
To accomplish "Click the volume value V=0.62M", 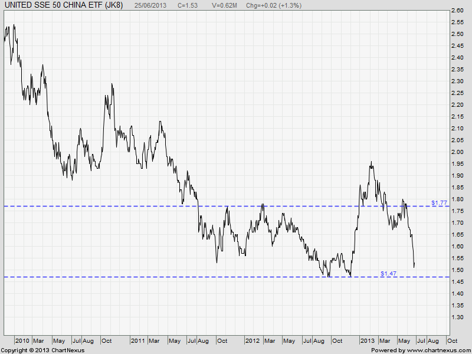I will [224, 5].
